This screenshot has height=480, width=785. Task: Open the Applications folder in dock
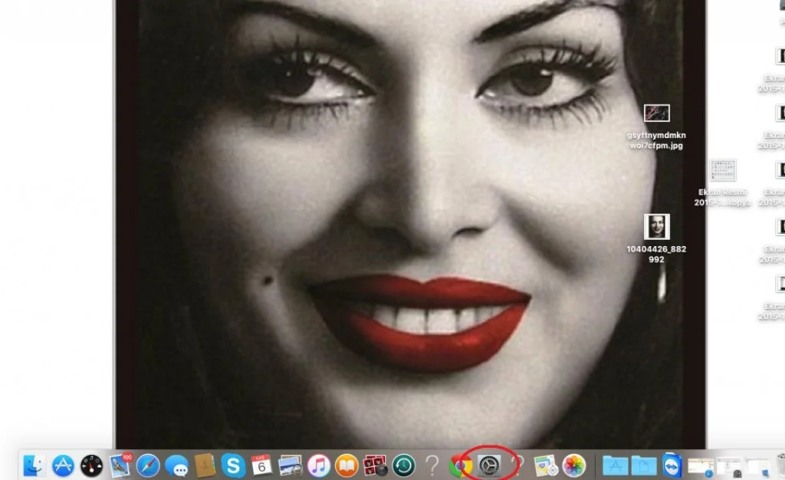click(x=616, y=465)
